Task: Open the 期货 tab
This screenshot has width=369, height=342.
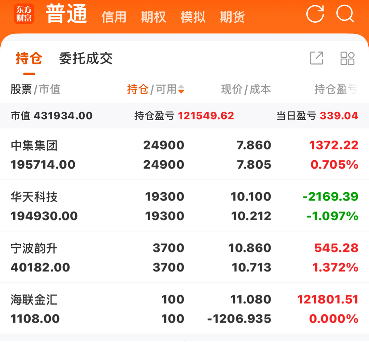Action: (x=232, y=17)
